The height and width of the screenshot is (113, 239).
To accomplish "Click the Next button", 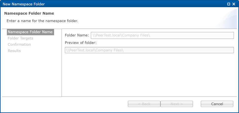I will (x=177, y=104).
